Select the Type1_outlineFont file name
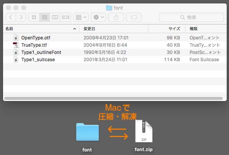This screenshot has height=155, width=229. click(41, 52)
